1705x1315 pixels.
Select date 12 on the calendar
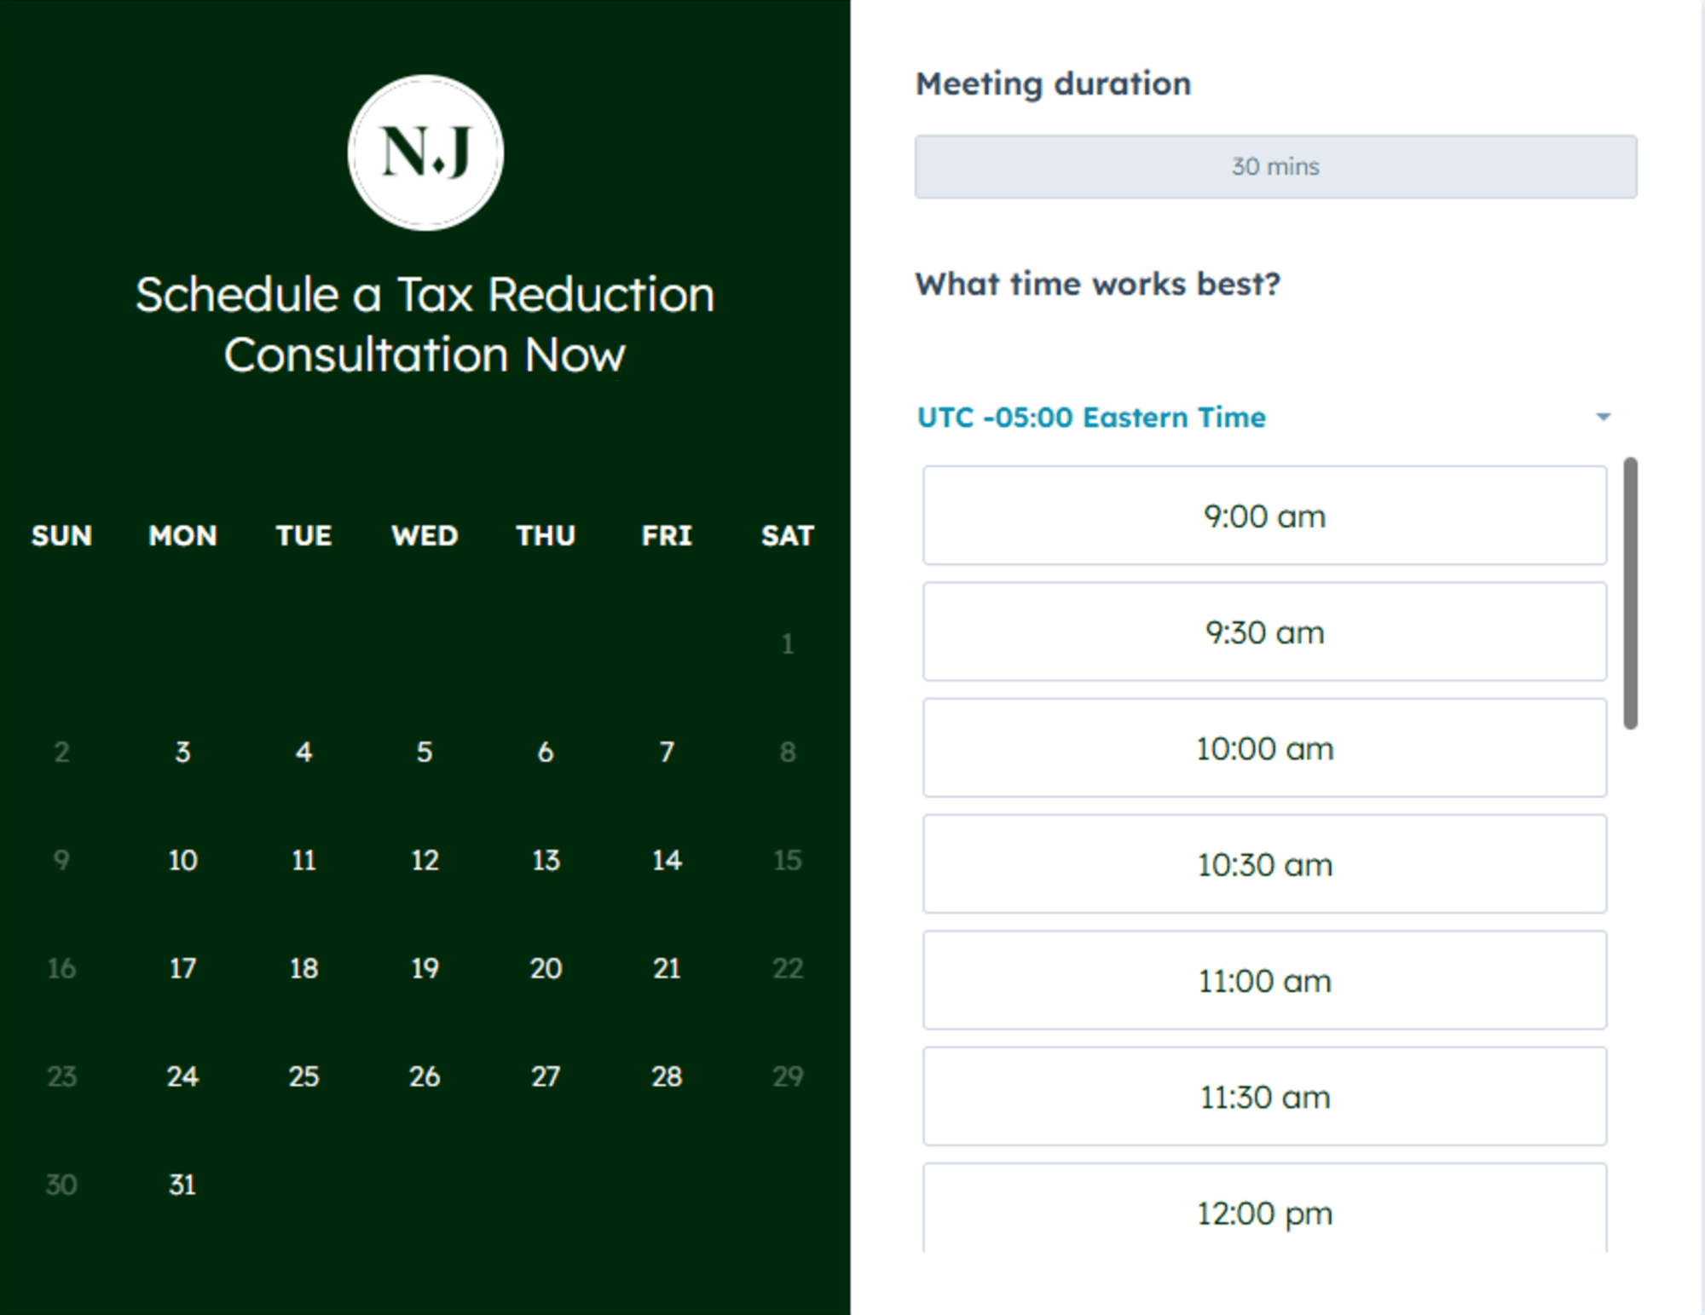[x=425, y=860]
